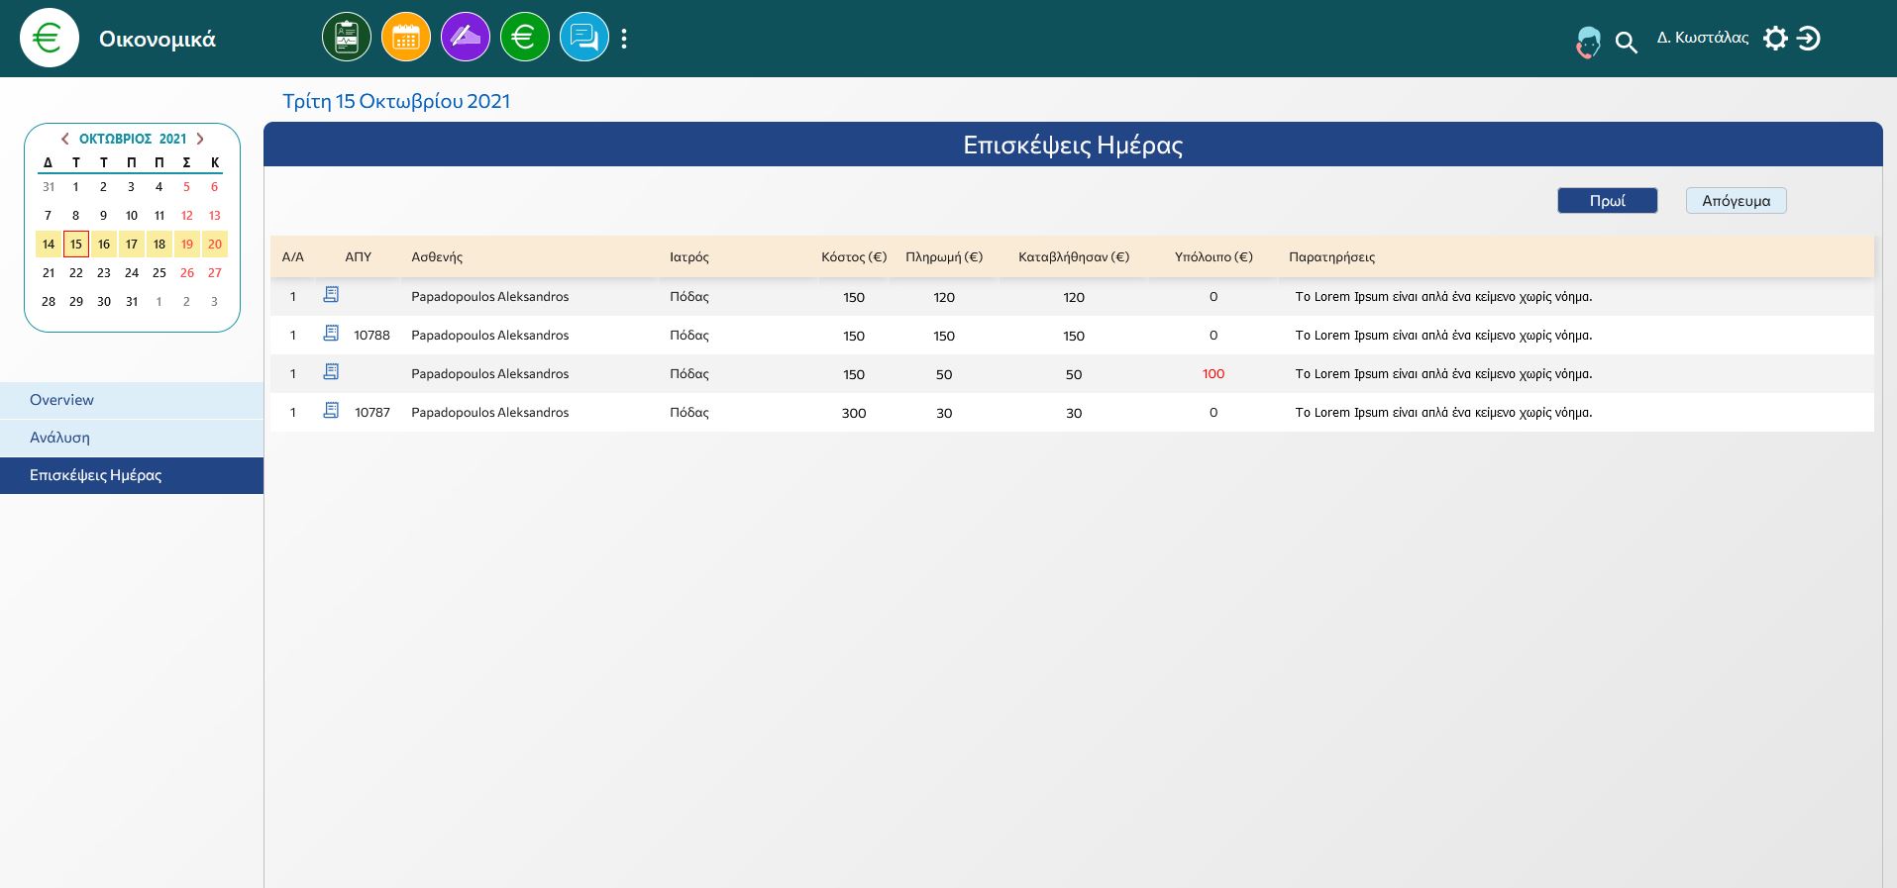Click the red balance value 100
The height and width of the screenshot is (888, 1897).
click(x=1213, y=374)
